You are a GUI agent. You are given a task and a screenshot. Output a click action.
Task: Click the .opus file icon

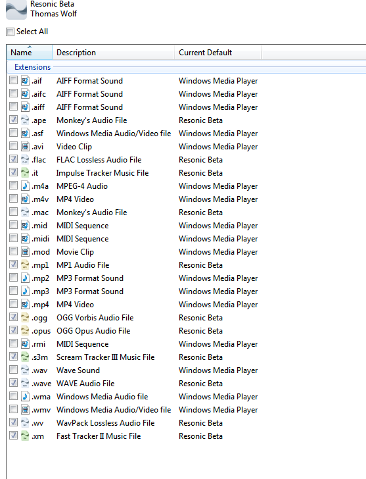(25, 330)
